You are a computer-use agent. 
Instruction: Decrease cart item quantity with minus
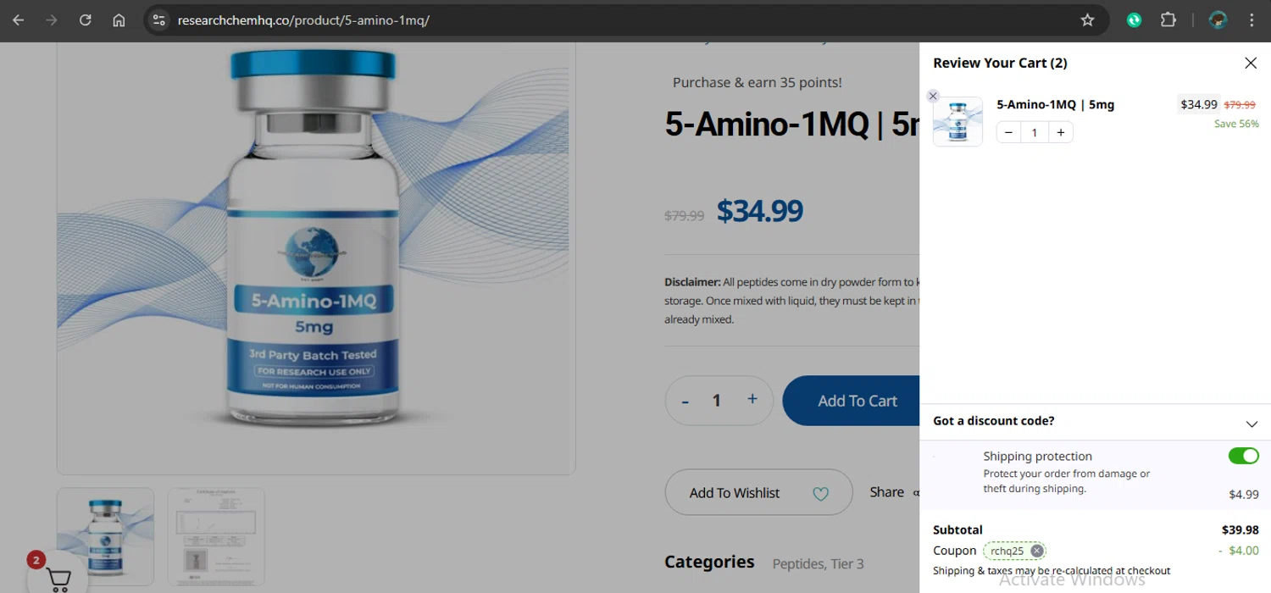pyautogui.click(x=1008, y=132)
